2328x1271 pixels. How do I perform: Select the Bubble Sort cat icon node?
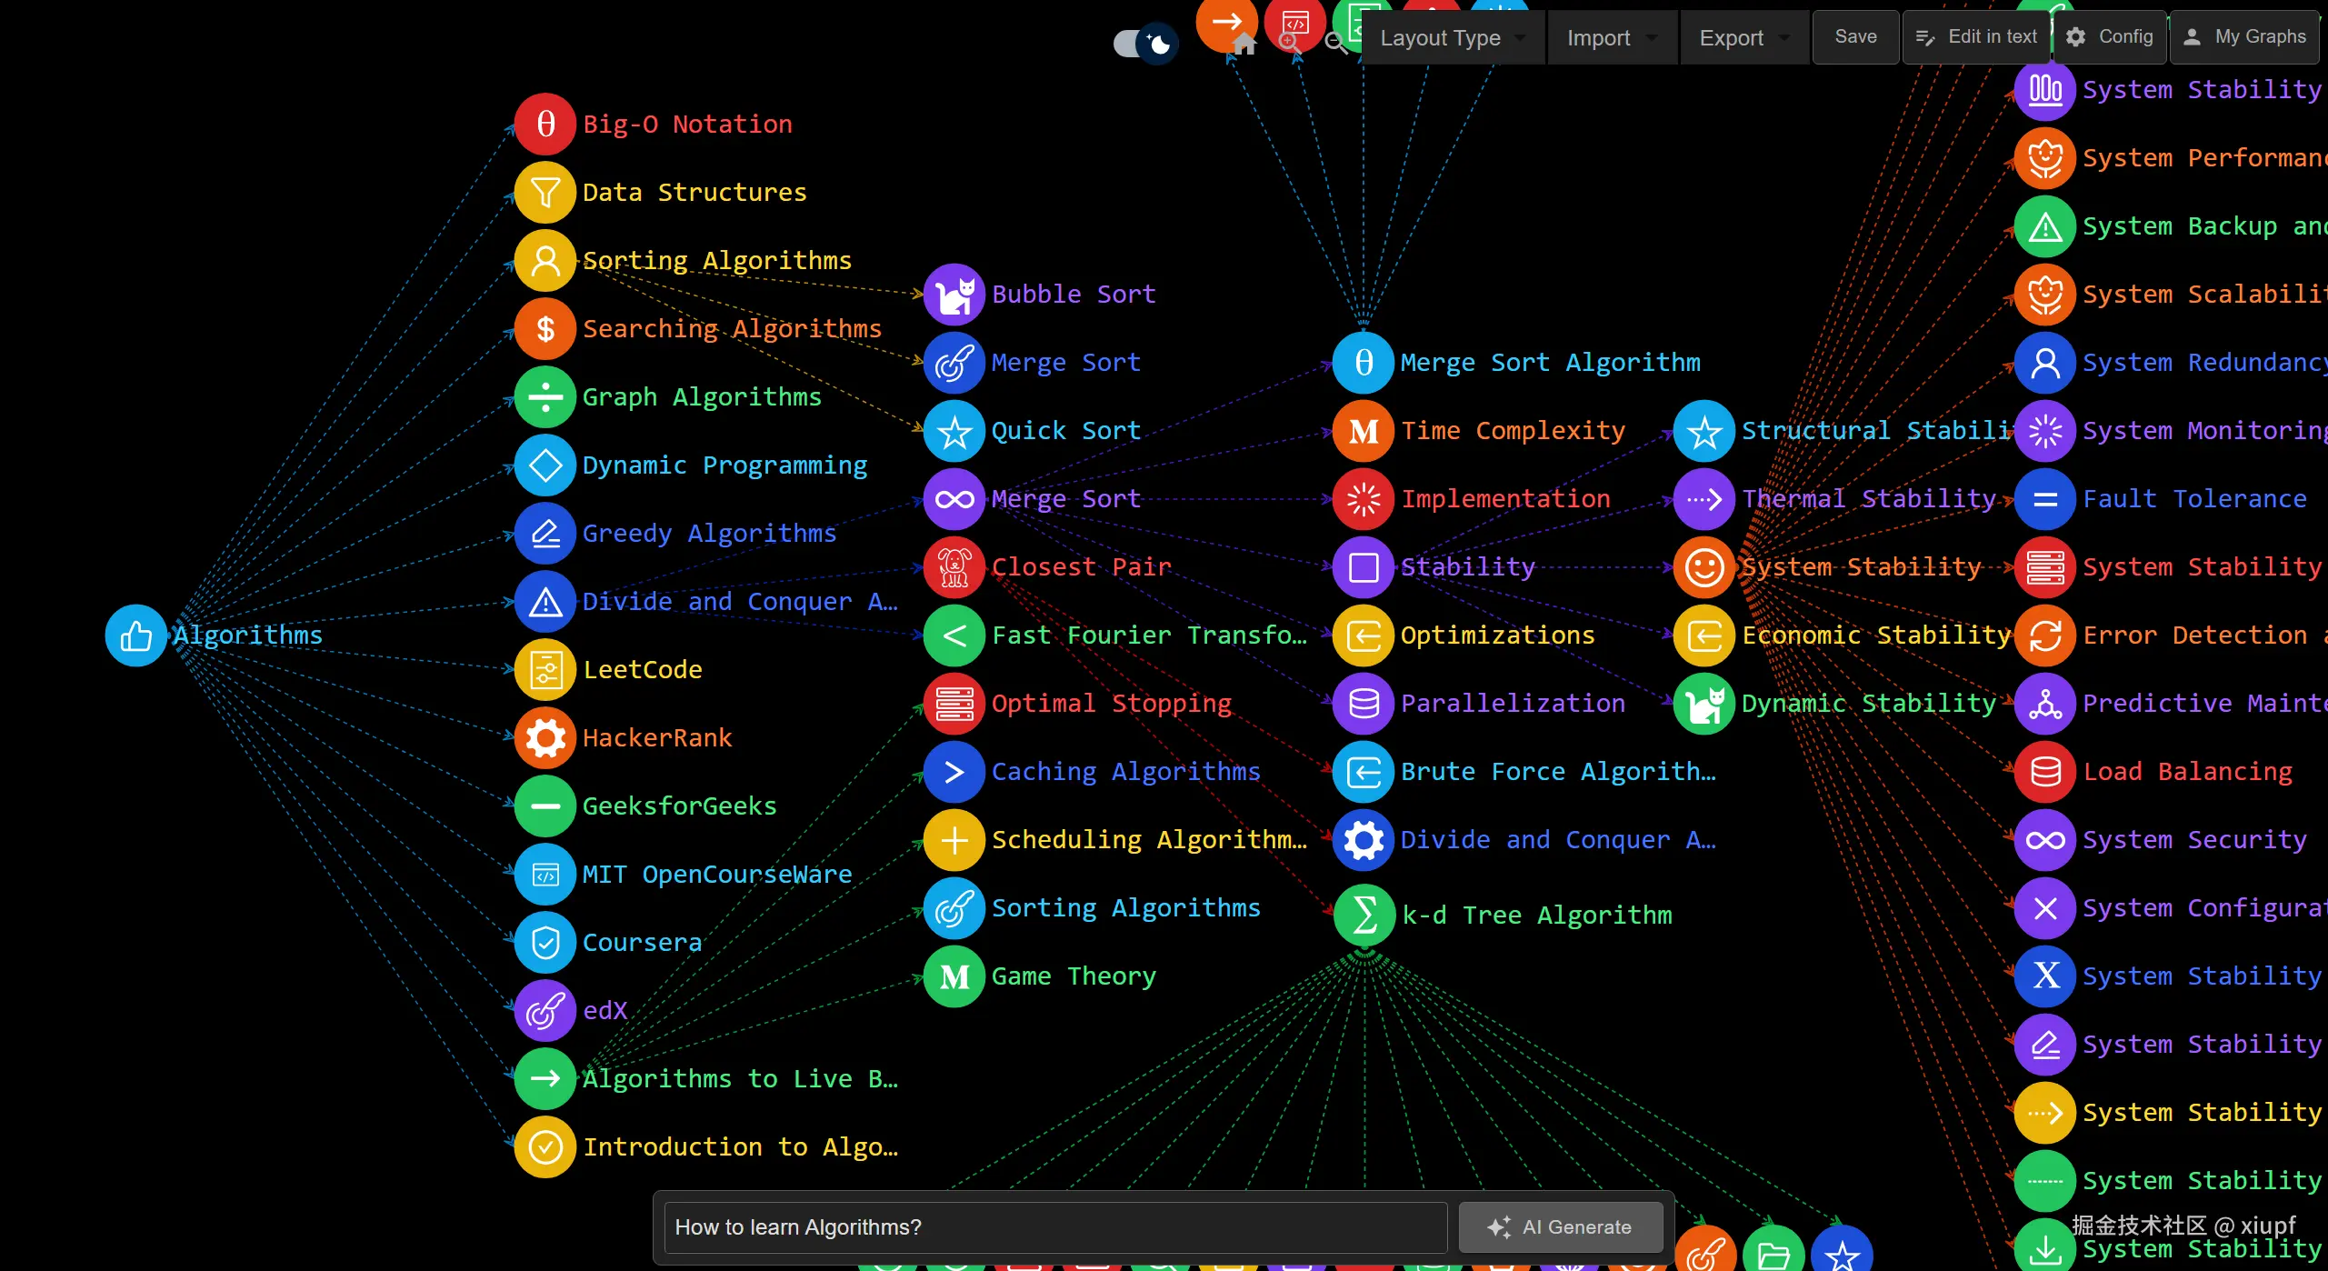pos(954,295)
